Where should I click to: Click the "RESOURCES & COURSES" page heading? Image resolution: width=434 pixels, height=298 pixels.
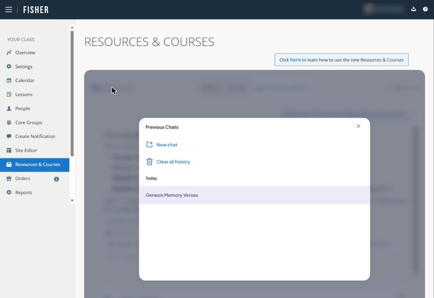point(149,42)
